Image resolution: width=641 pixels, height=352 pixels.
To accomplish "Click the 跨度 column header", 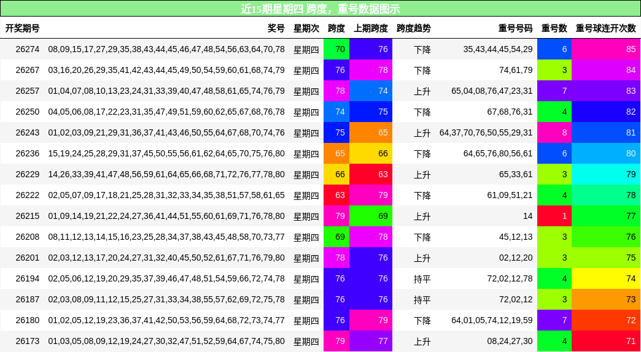I will [336, 28].
